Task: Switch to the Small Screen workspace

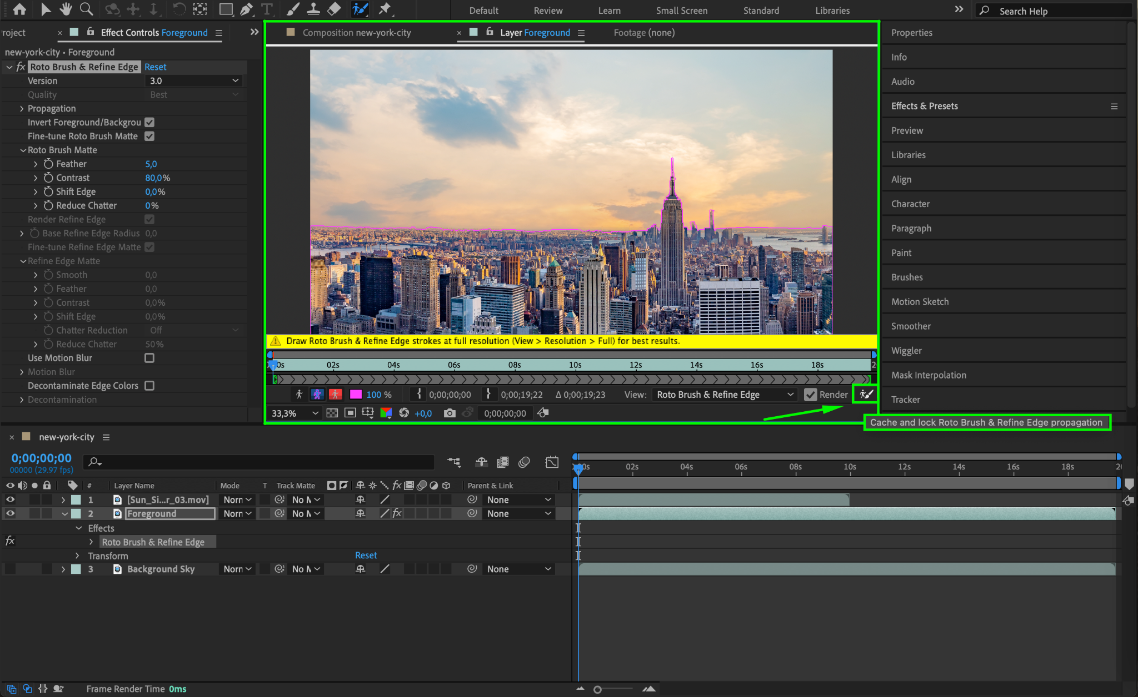Action: [x=681, y=11]
